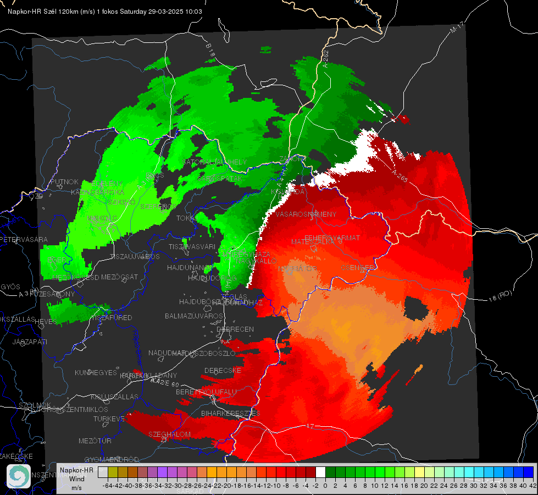Click the VÁSÁROSNAMÉNY town label
Viewport: 538px width, 495px height.
coord(306,215)
